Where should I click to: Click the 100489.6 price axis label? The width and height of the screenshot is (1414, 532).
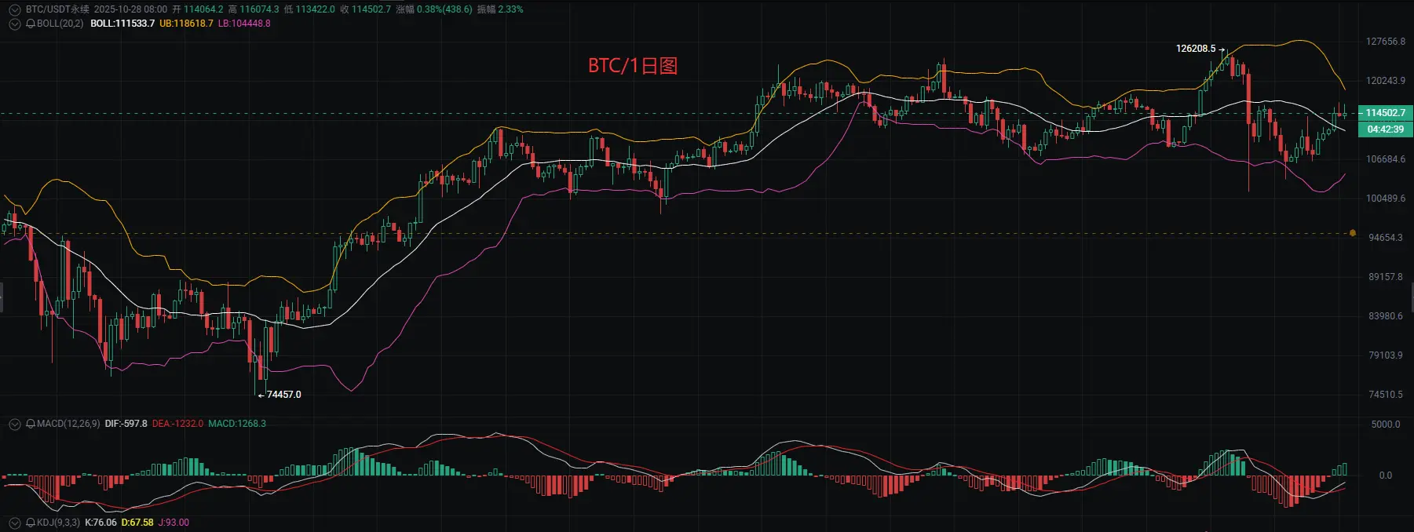pos(1386,199)
